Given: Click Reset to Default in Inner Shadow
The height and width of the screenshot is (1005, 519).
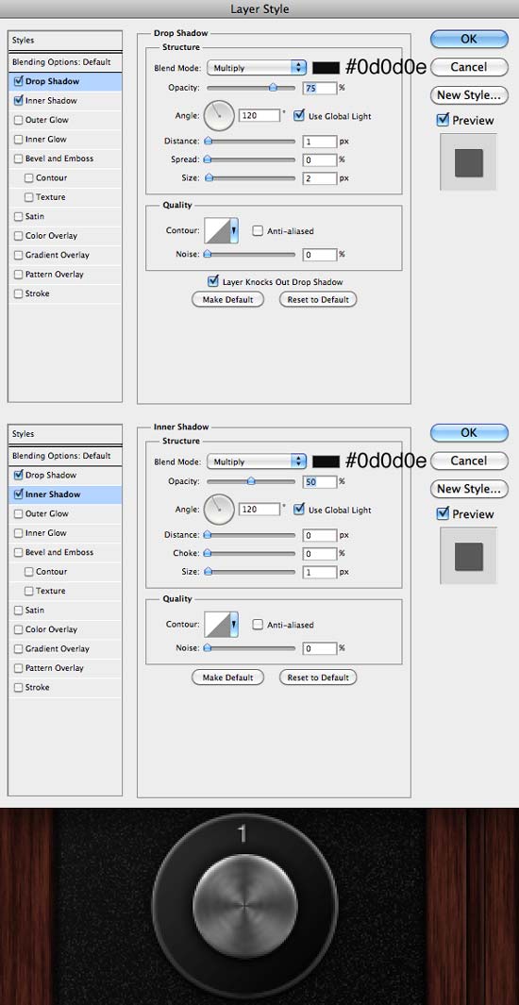Looking at the screenshot, I should [318, 678].
